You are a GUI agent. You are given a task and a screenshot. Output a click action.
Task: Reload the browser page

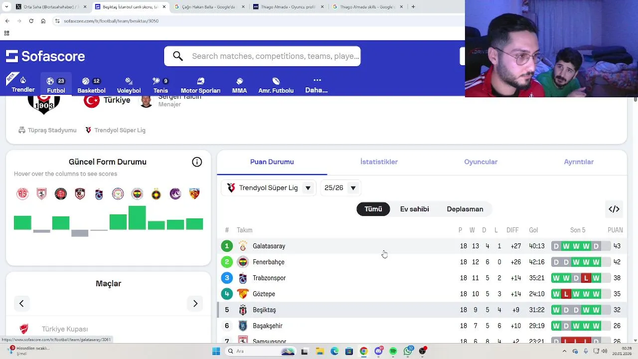(x=31, y=21)
